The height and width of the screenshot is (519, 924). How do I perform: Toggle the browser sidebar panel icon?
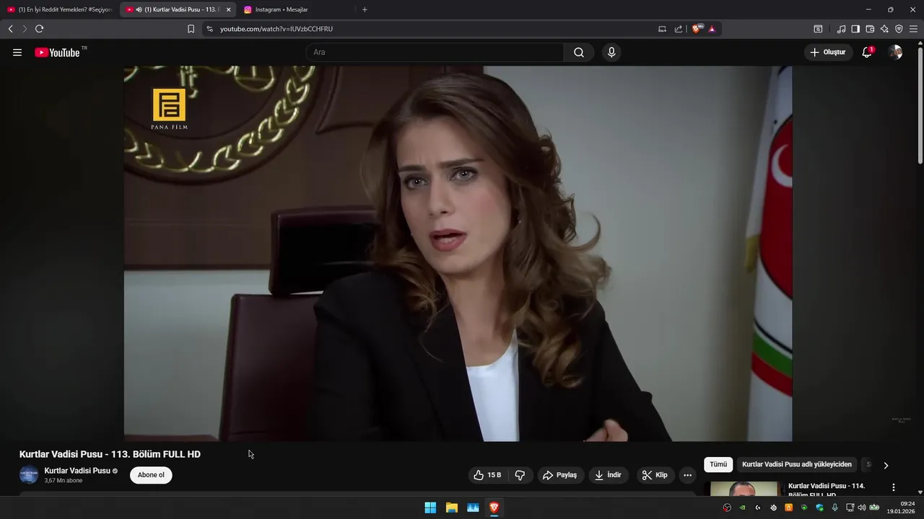pyautogui.click(x=855, y=29)
